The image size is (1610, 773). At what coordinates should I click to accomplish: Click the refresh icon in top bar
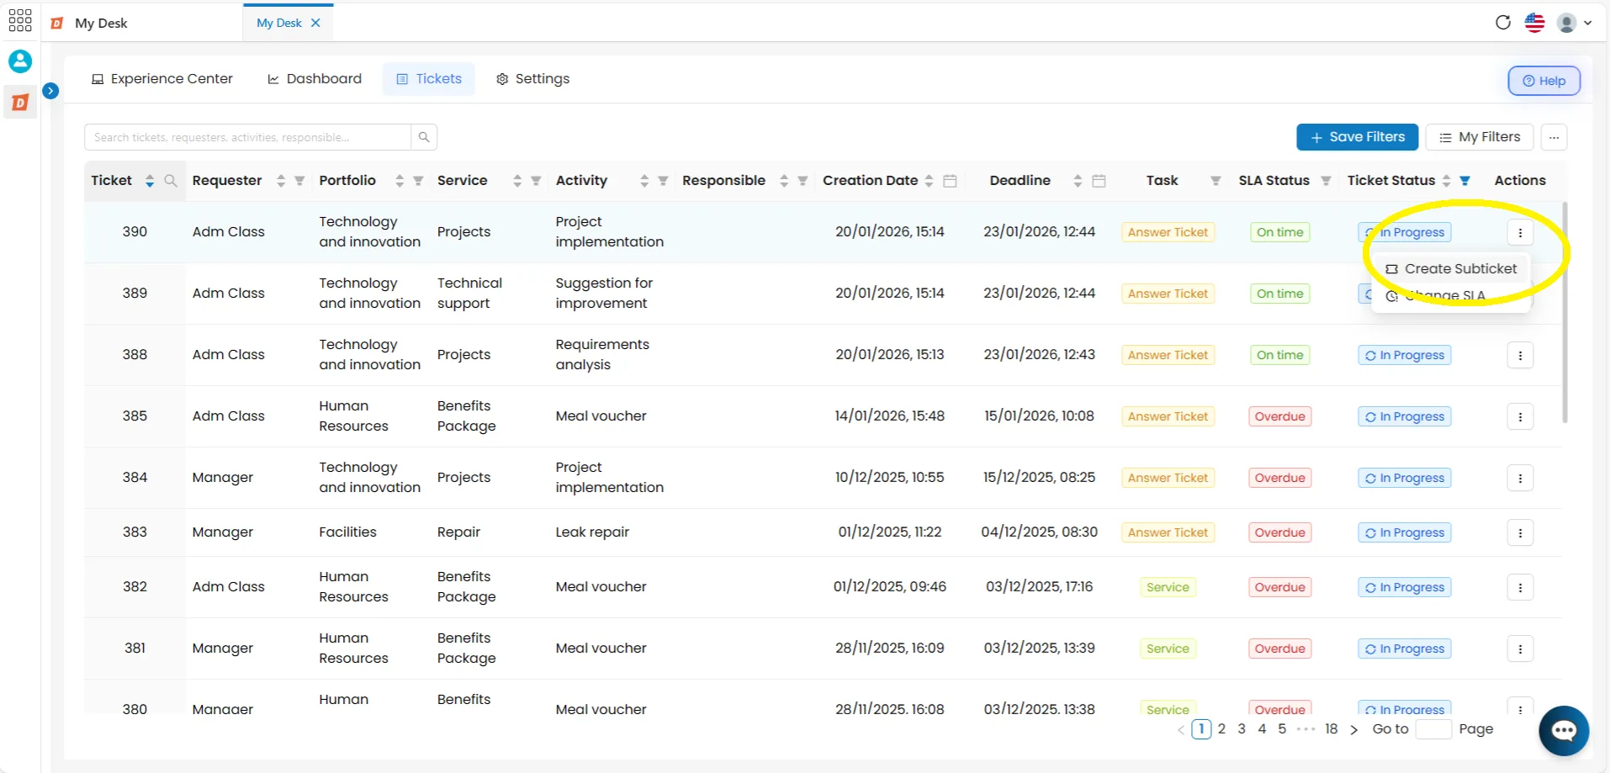click(1503, 23)
